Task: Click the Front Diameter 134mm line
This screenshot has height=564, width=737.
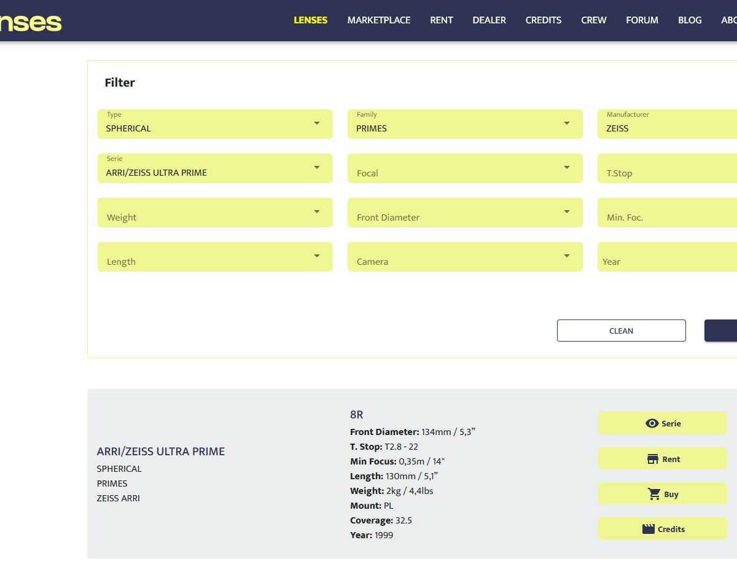Action: pyautogui.click(x=413, y=432)
